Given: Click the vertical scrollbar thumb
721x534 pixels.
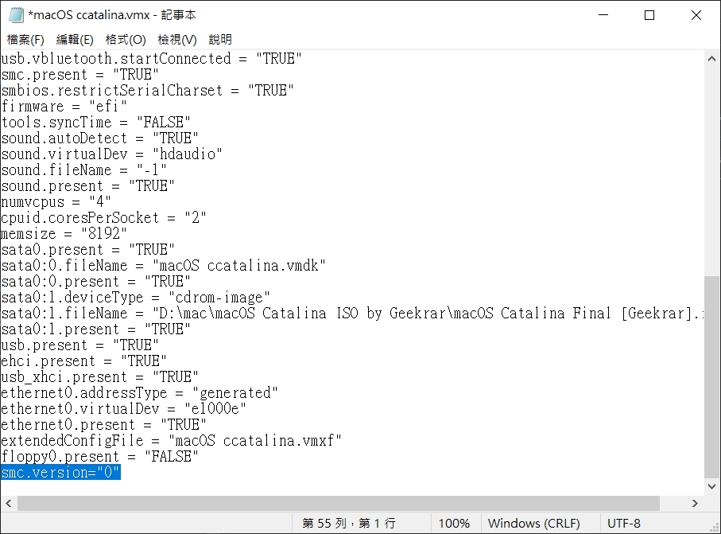Looking at the screenshot, I should pyautogui.click(x=712, y=374).
